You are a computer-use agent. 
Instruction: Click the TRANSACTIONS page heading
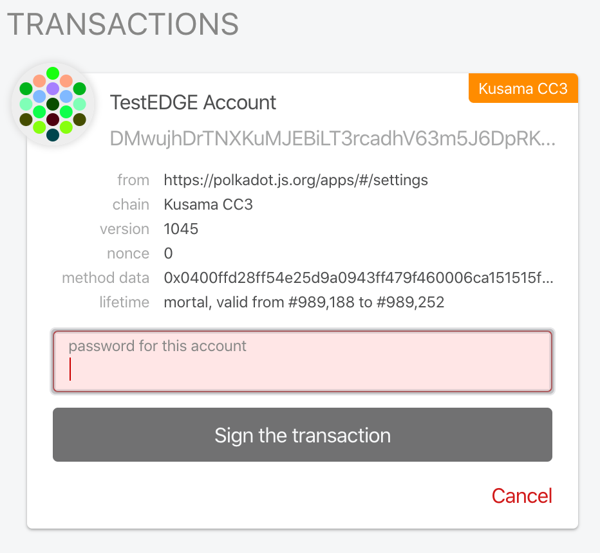(123, 24)
